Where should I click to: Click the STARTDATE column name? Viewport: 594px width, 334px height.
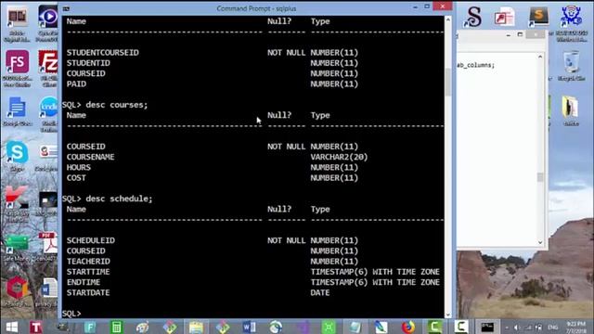click(x=88, y=292)
